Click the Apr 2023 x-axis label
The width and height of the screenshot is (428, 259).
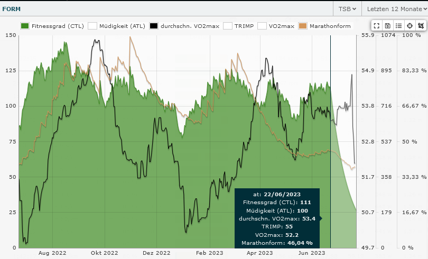coord(259,253)
